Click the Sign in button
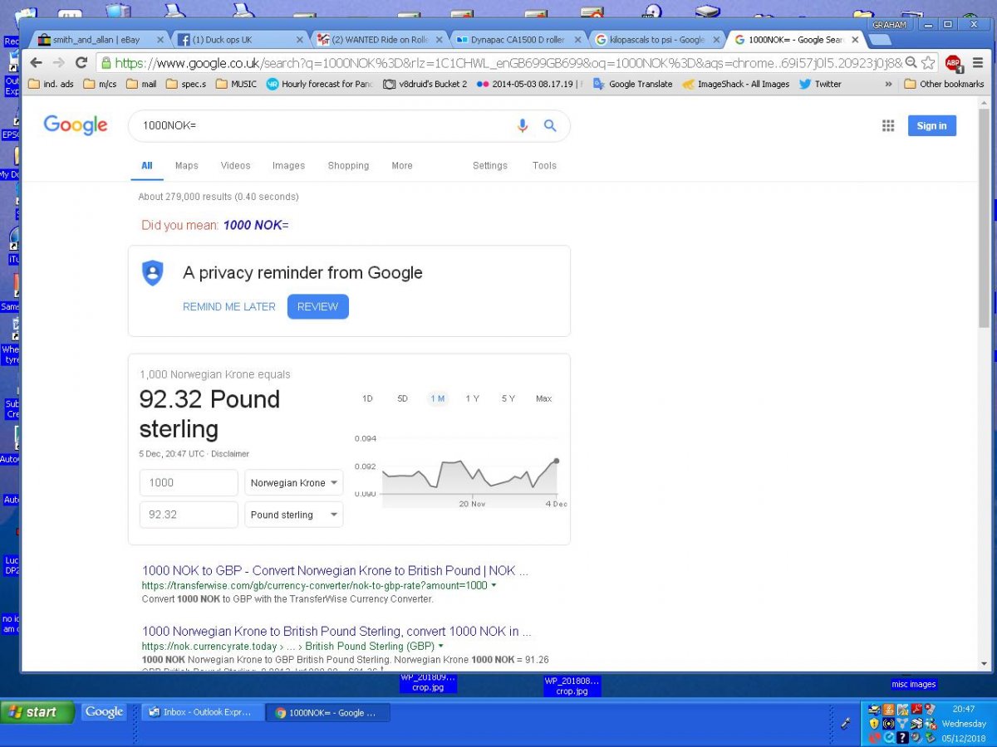Image resolution: width=997 pixels, height=747 pixels. 931,125
